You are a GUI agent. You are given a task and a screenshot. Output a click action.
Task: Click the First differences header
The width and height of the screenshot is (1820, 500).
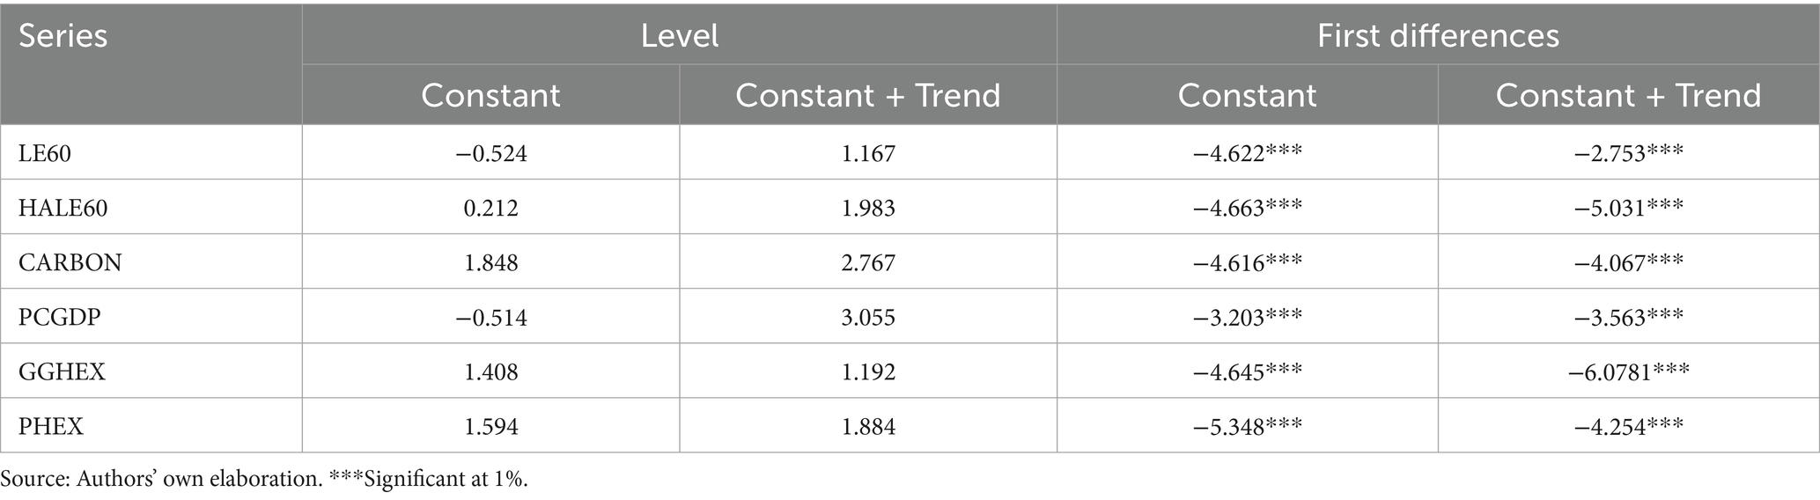pos(1437,36)
